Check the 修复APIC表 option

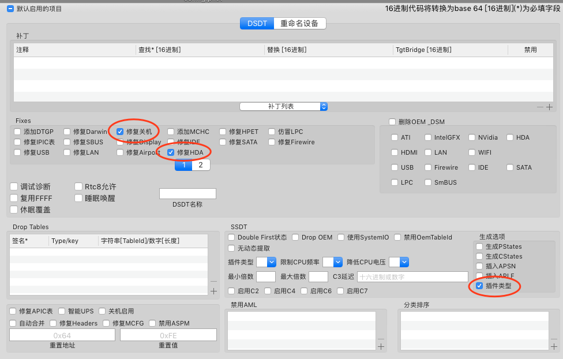tap(13, 311)
